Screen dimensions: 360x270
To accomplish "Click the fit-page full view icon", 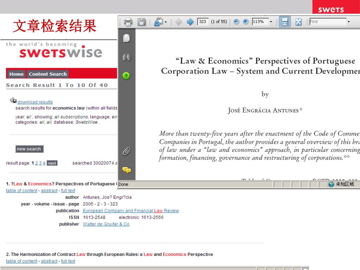I will click(298, 22).
